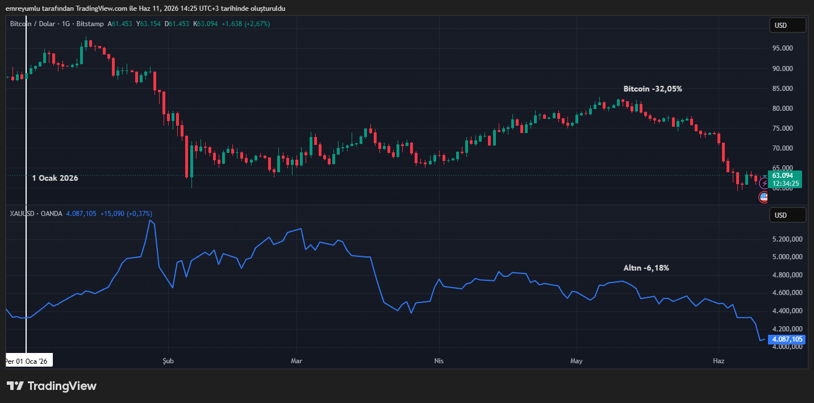Image resolution: width=814 pixels, height=403 pixels.
Task: Click the 'Haz' month label on time axis
Action: [718, 360]
